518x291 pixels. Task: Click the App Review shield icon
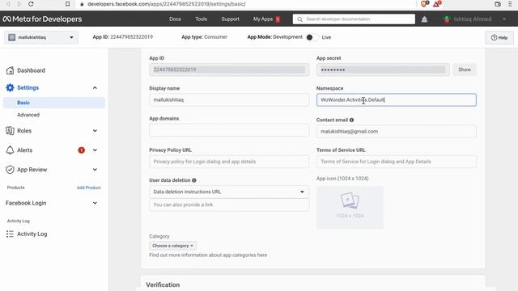10,170
